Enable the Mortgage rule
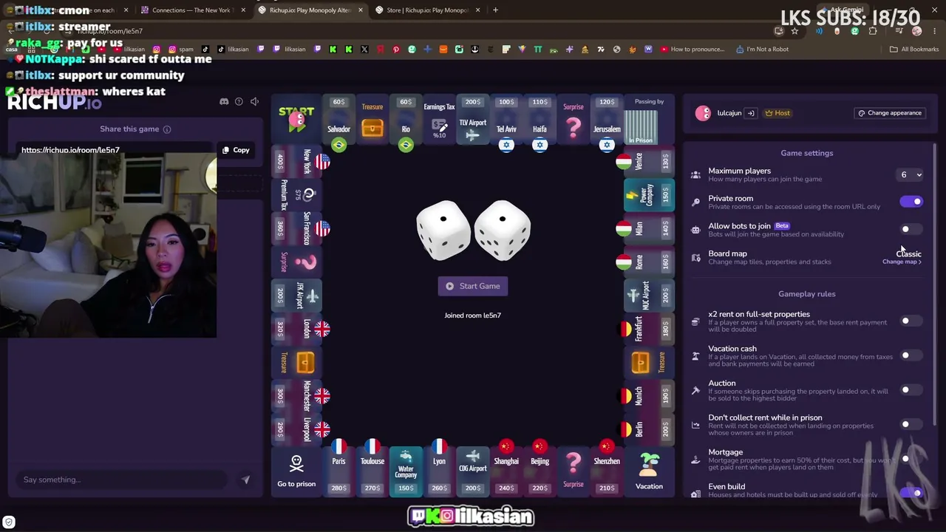Screen dimensions: 946x532 pos(911,459)
